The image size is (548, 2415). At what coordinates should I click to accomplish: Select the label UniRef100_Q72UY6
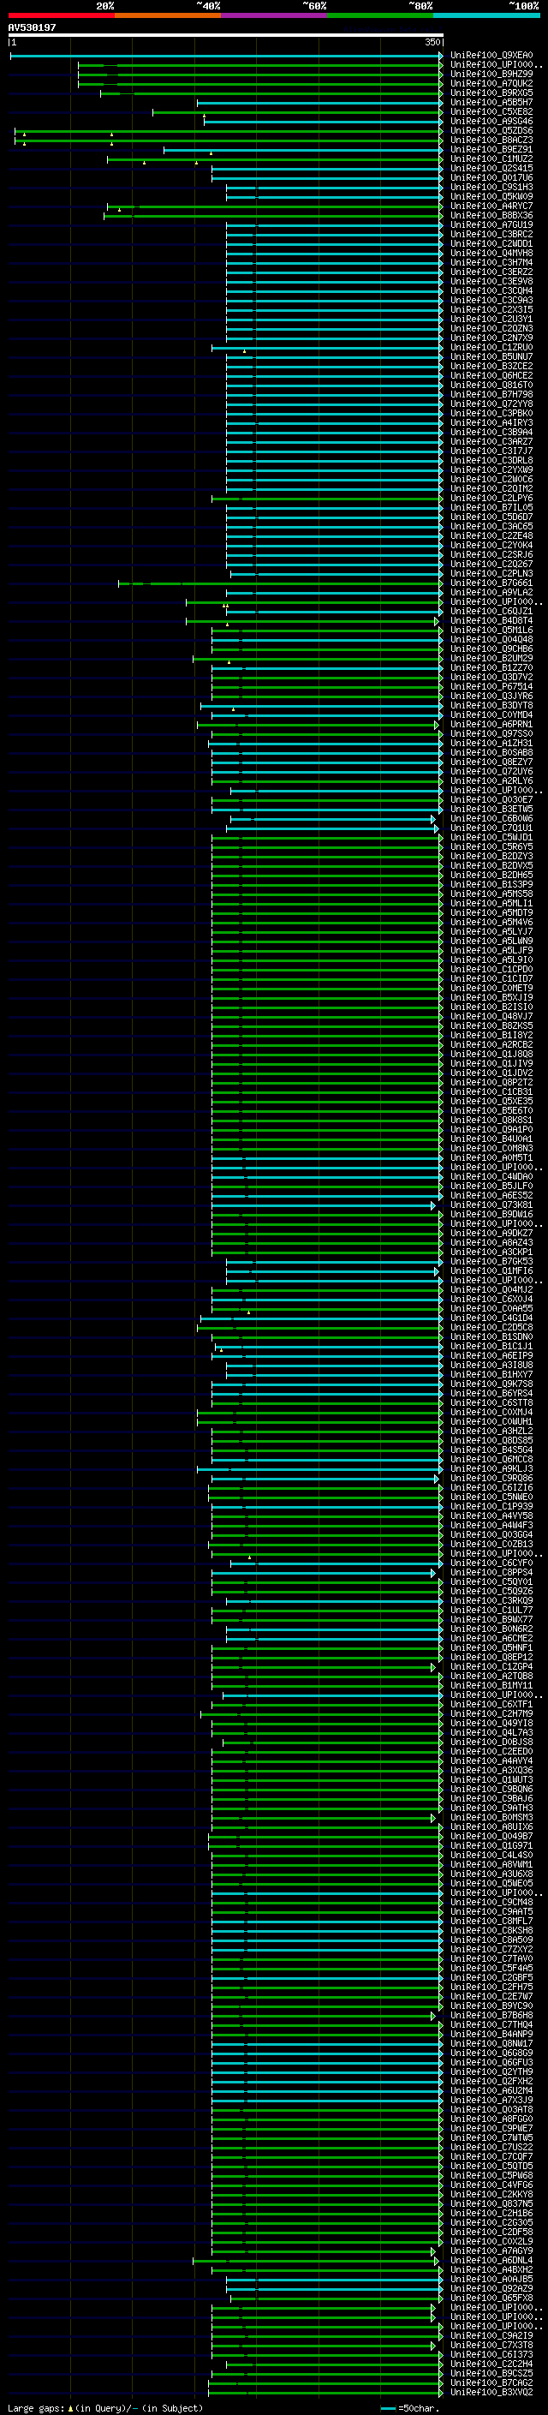point(491,772)
